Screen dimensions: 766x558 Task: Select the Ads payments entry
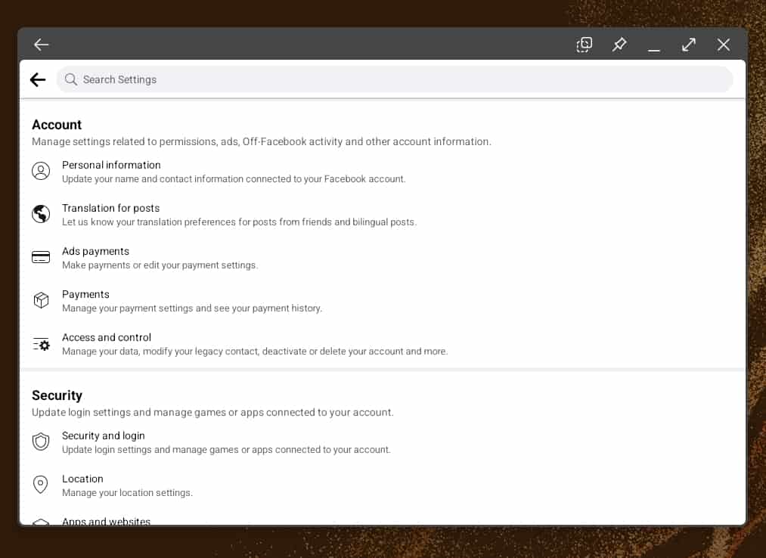(95, 252)
